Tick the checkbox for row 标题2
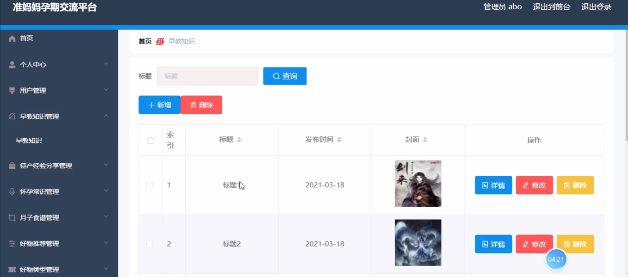The width and height of the screenshot is (628, 277). click(x=150, y=244)
